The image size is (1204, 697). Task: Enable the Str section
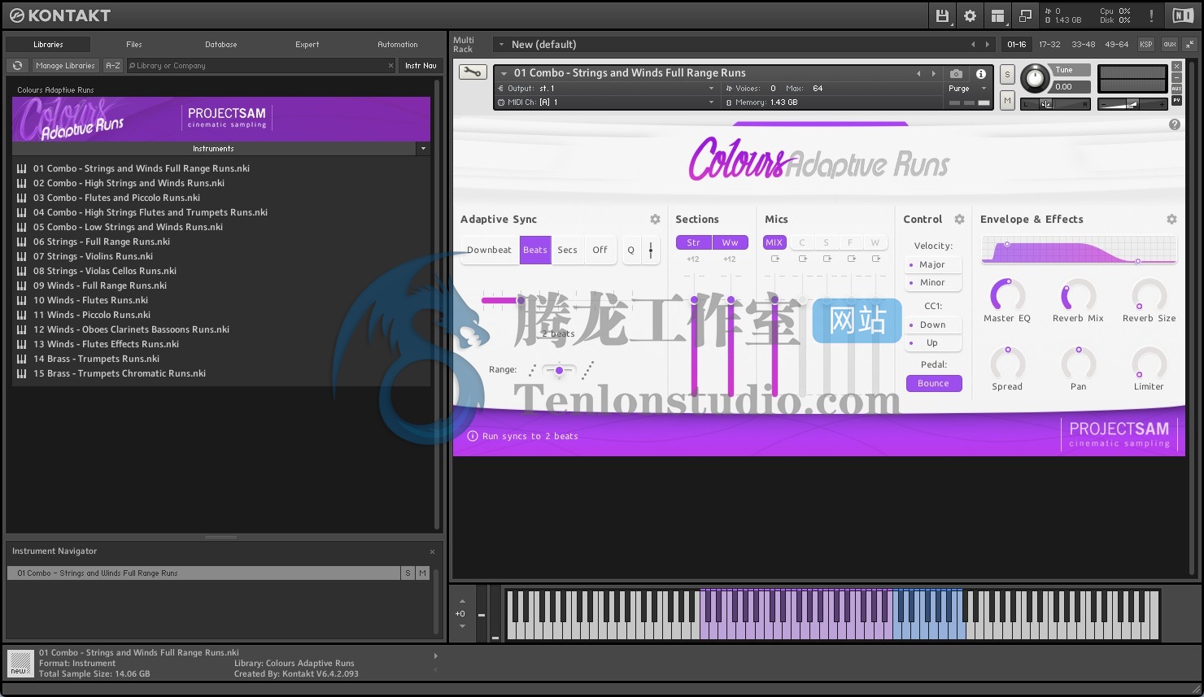click(x=693, y=242)
